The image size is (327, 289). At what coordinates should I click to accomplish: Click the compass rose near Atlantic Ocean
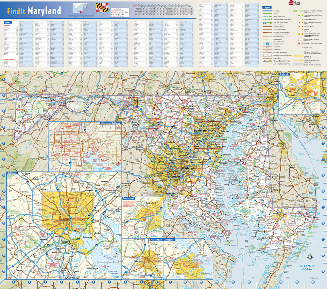[x=310, y=257]
